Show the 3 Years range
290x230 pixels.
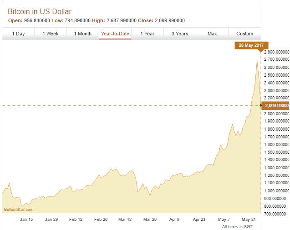(x=180, y=34)
